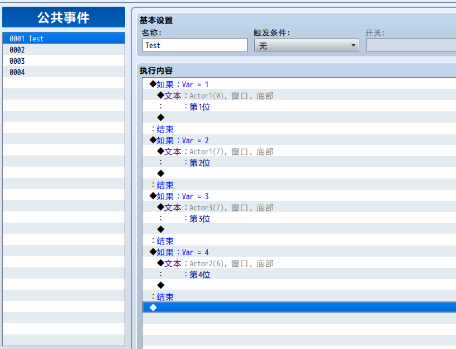
Task: Select the 第3位 message text line
Action: (300, 218)
